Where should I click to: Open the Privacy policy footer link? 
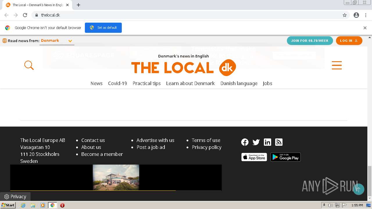click(x=207, y=147)
